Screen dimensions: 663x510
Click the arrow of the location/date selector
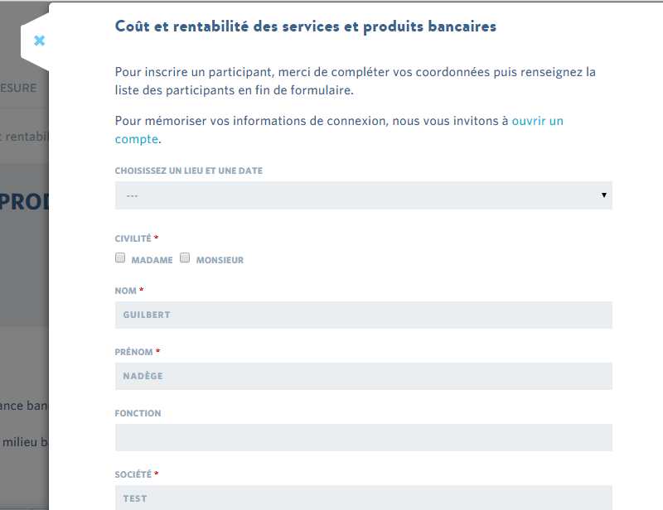click(x=604, y=195)
